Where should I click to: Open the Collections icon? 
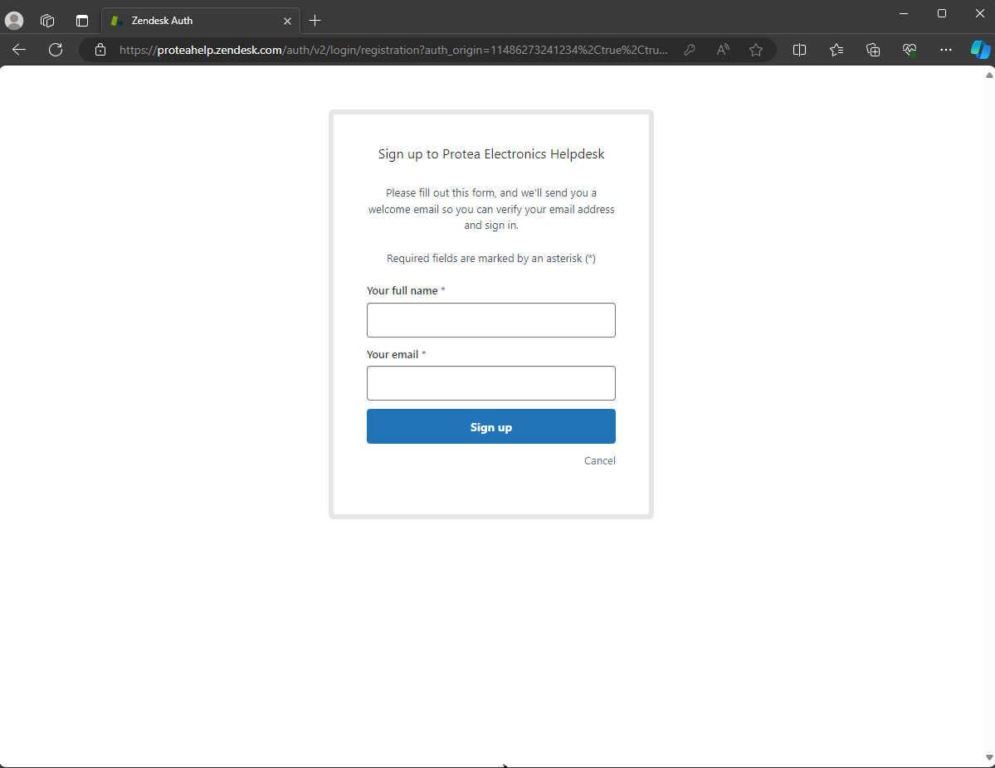[873, 50]
